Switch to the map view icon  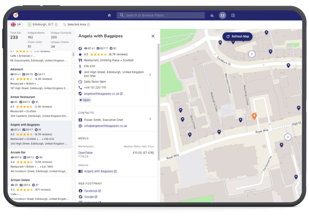tap(222, 15)
